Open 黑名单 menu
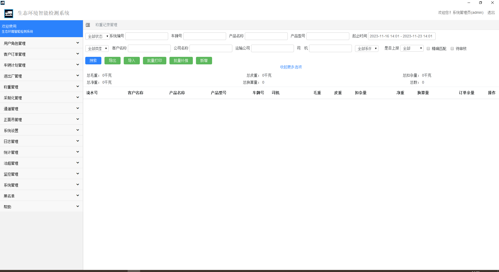Viewport: 499px width, 272px height. point(41,196)
